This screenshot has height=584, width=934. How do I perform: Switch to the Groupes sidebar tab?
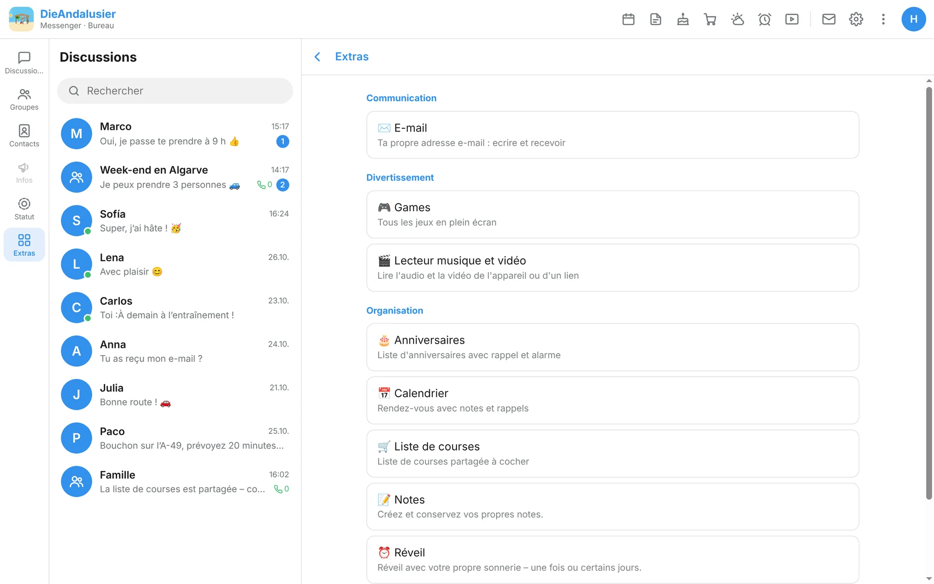pos(24,99)
